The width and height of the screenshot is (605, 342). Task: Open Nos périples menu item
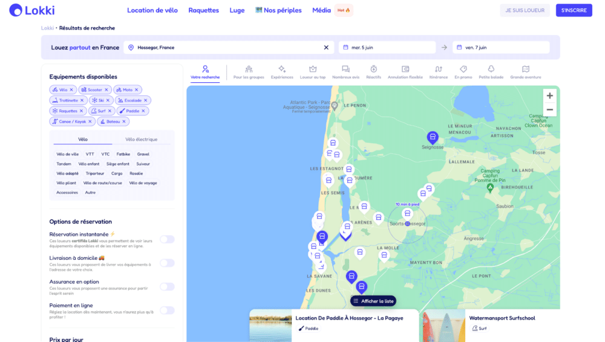[x=278, y=10]
